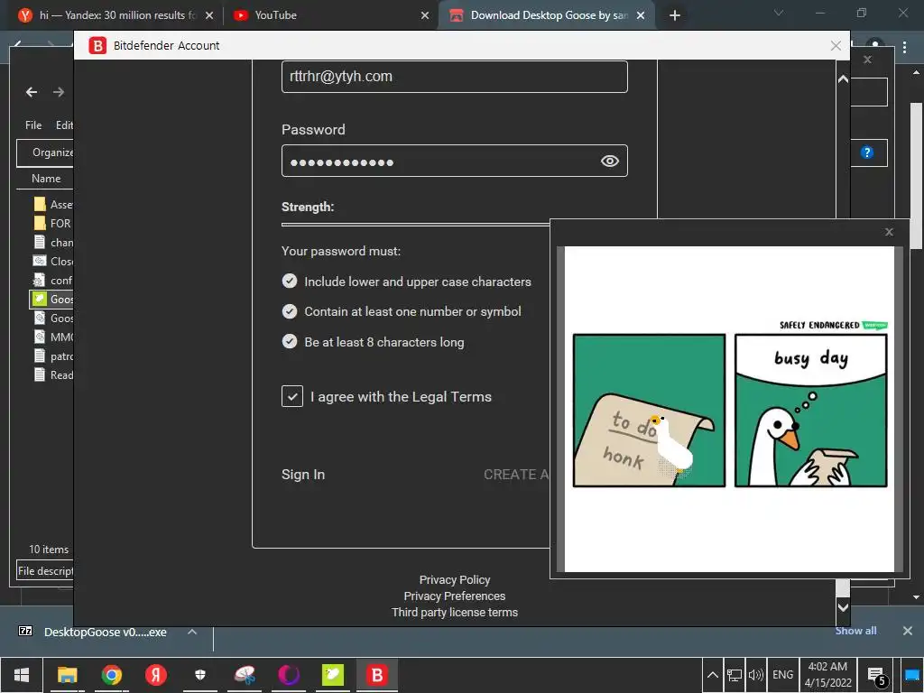The image size is (924, 693).
Task: Open Google Chrome from taskbar
Action: pyautogui.click(x=111, y=675)
